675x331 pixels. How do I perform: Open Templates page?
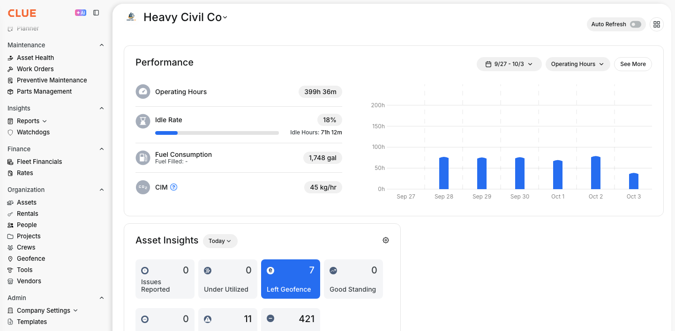pyautogui.click(x=32, y=322)
